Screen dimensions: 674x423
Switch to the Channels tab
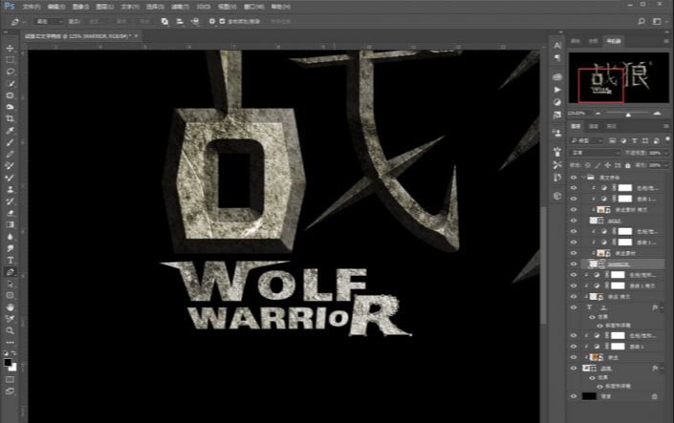click(593, 126)
